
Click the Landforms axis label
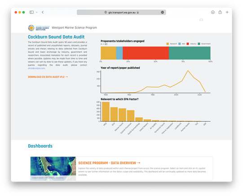click(178, 126)
